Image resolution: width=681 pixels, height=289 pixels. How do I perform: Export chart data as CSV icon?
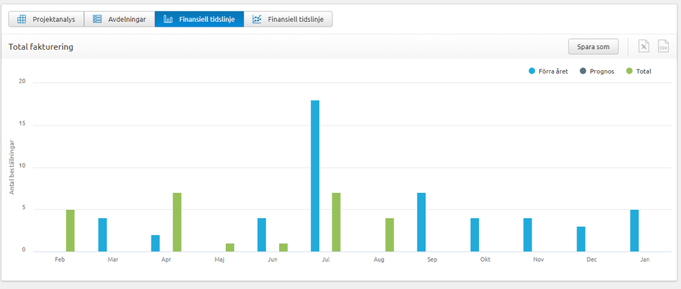click(x=663, y=46)
